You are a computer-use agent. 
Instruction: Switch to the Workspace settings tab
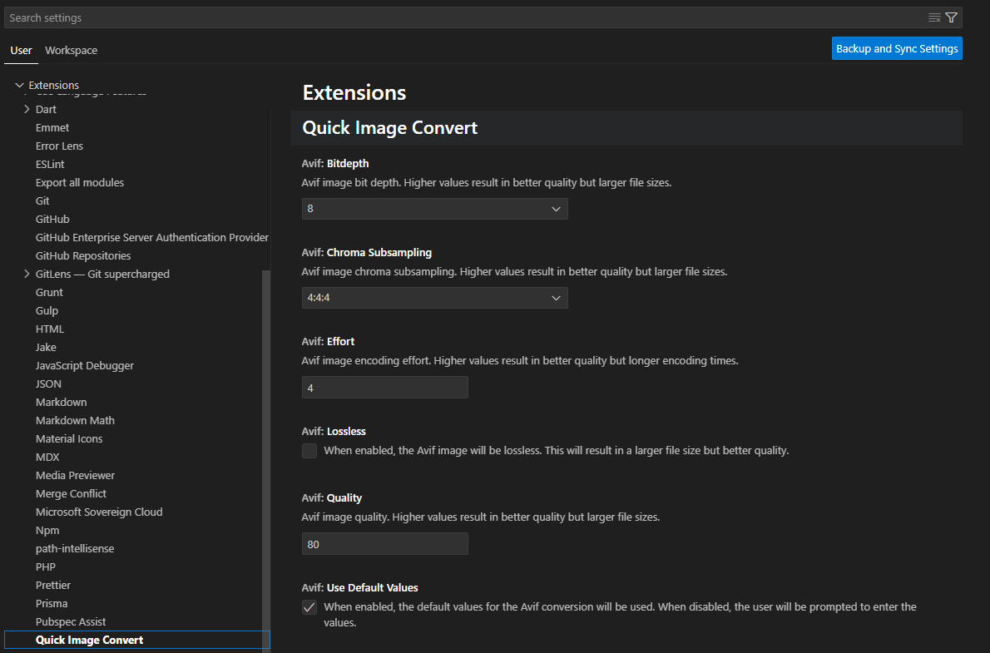point(71,51)
